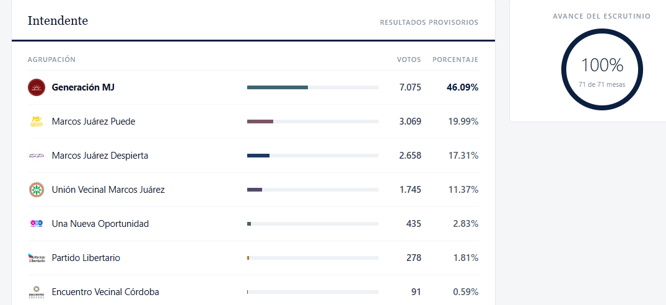Click the PORCENTAJE column header
Image resolution: width=666 pixels, height=305 pixels.
click(x=455, y=60)
